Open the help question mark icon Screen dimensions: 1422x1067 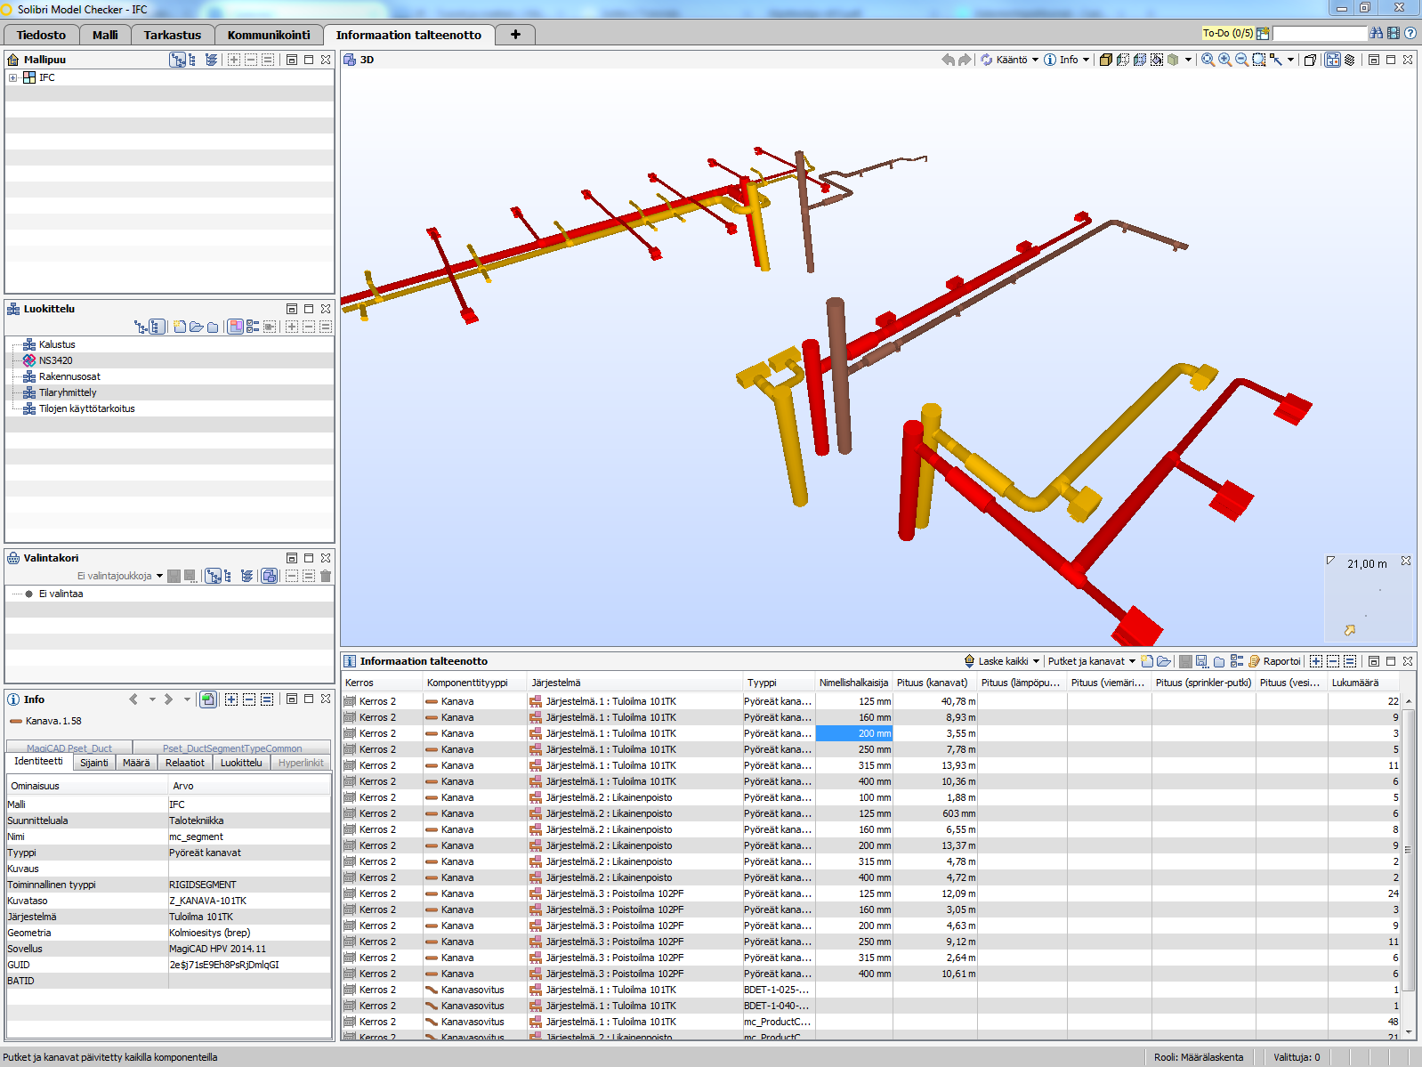(x=1410, y=33)
